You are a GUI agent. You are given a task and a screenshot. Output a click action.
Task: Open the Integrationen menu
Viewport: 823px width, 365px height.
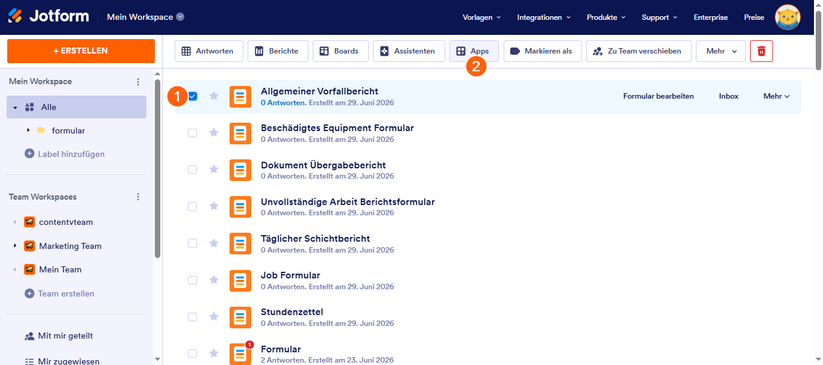pyautogui.click(x=543, y=17)
